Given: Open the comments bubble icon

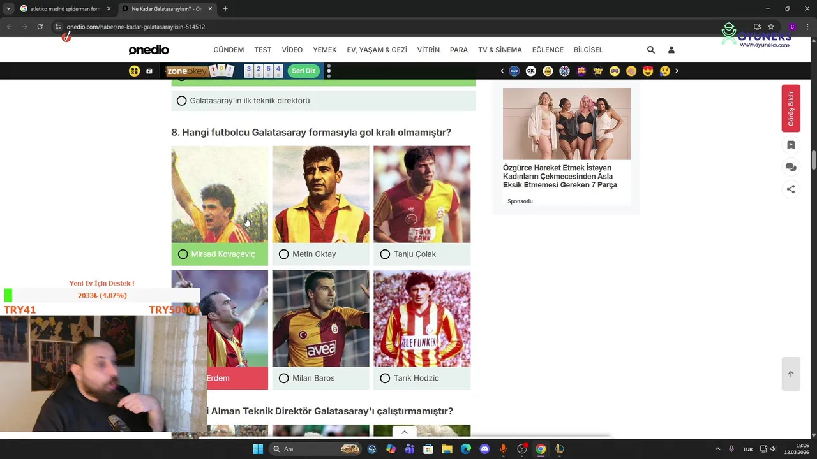Looking at the screenshot, I should (791, 167).
